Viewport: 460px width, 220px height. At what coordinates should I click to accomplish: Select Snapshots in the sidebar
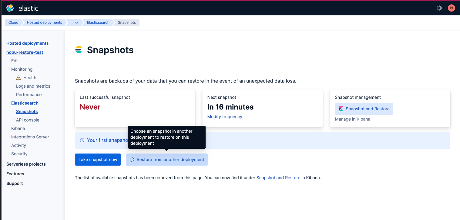(x=27, y=112)
